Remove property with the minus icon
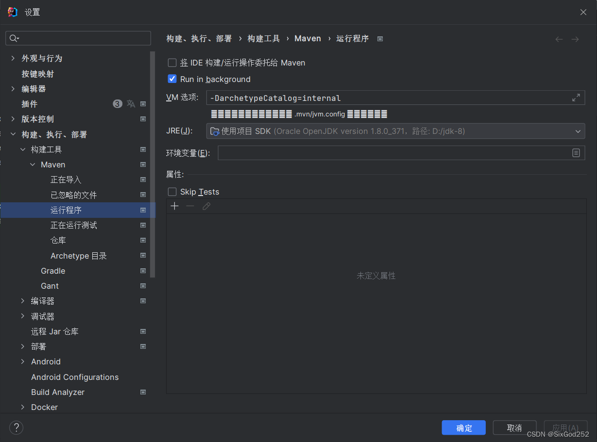 [190, 206]
